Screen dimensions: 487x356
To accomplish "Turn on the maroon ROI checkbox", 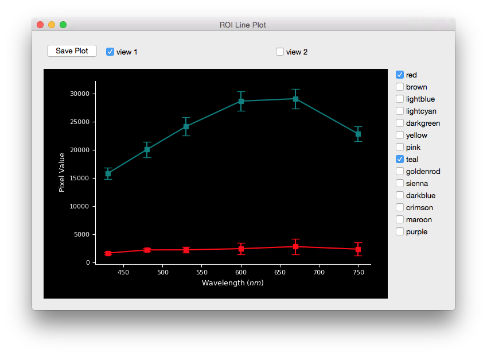I will 400,219.
